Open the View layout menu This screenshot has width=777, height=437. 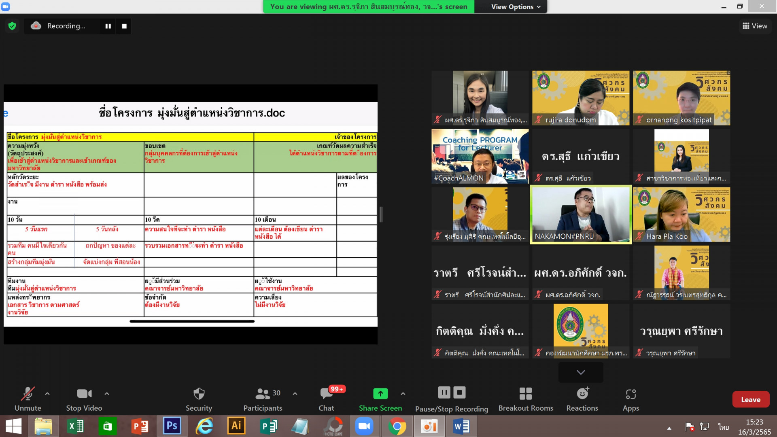click(x=755, y=26)
